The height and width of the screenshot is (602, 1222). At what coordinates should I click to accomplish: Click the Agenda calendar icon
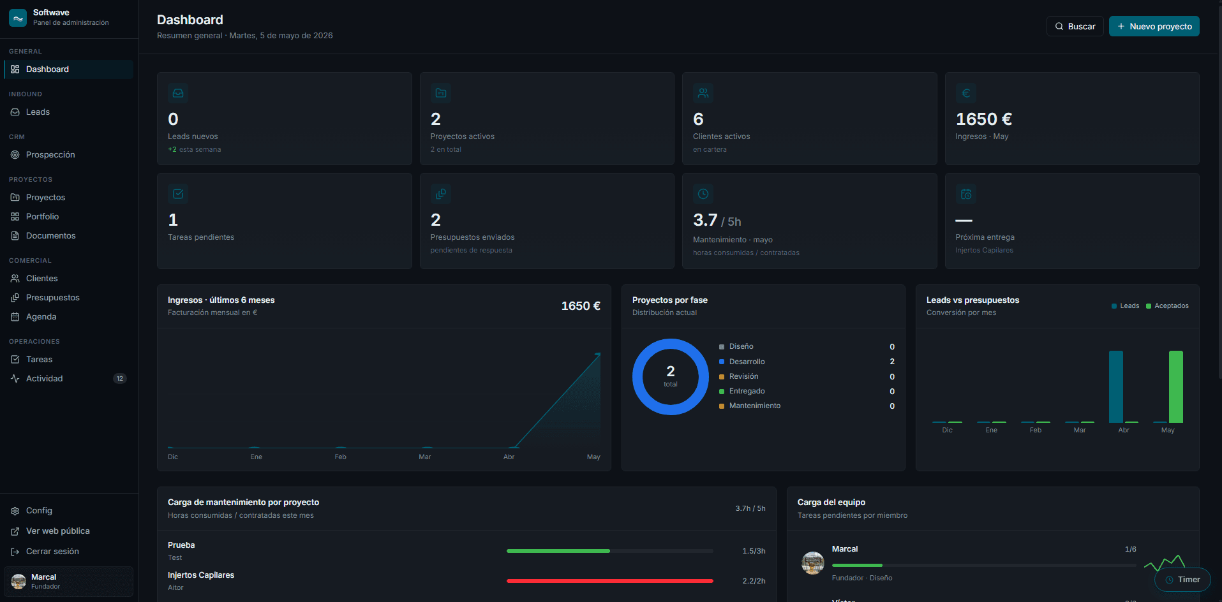tap(15, 317)
